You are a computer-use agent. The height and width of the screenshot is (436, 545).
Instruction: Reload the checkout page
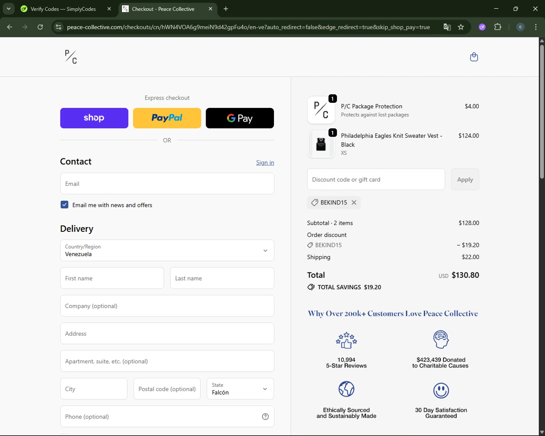pyautogui.click(x=40, y=27)
